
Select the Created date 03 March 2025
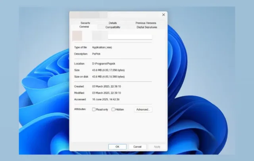[106, 86]
